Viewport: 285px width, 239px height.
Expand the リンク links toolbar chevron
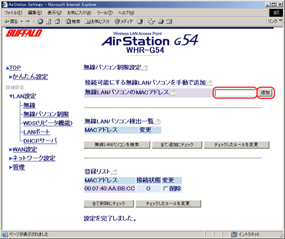281,20
